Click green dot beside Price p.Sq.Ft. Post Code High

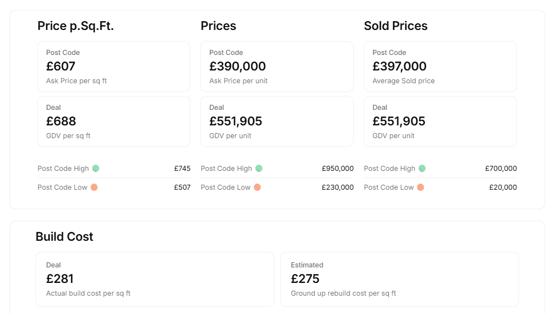coord(95,169)
